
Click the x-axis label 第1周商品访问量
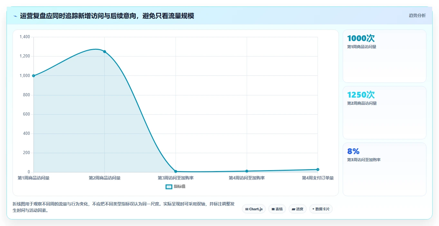tap(33, 178)
